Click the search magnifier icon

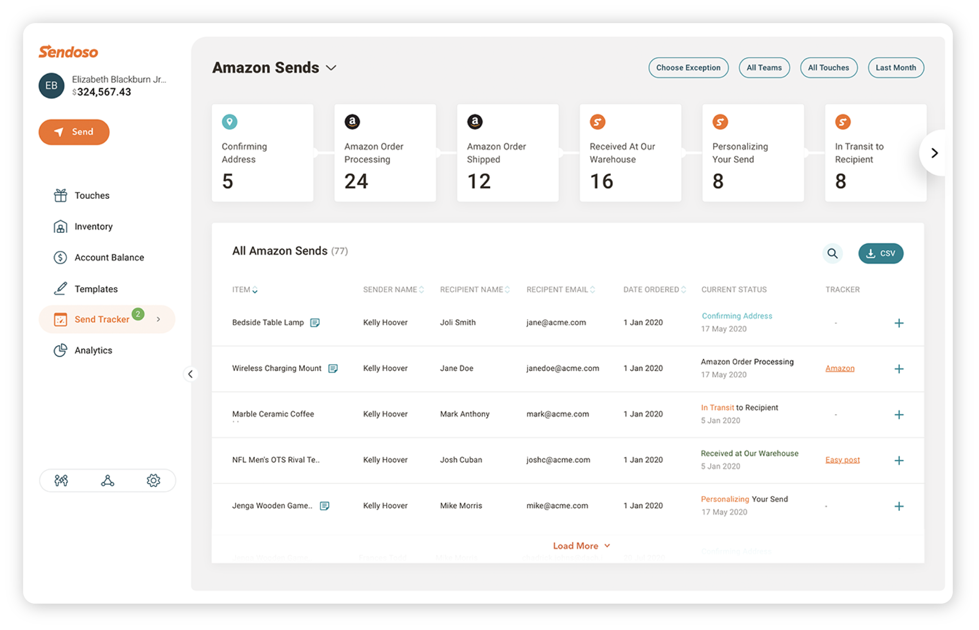pyautogui.click(x=832, y=253)
